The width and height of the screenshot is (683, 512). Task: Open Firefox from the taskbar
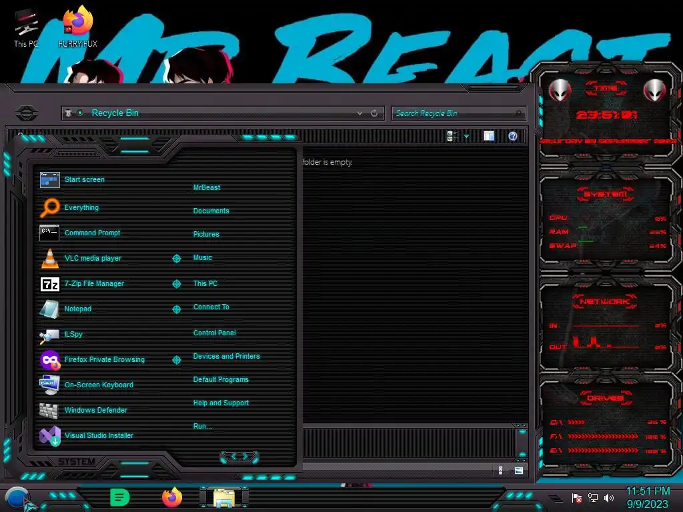coord(171,497)
